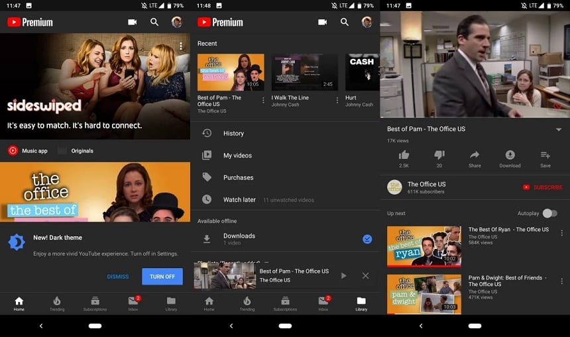Viewport: 570px width, 337px height.
Task: Open the Watch later list
Action: pos(239,199)
